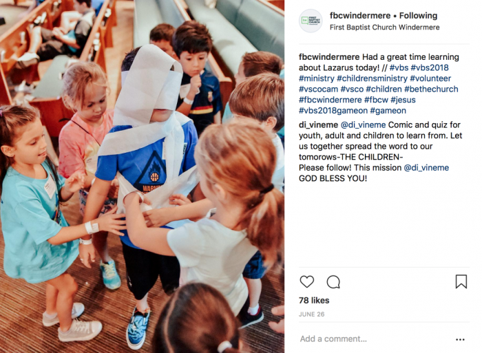Open First Baptist Church Windermere location
Viewport: 482px width, 353px height.
click(384, 28)
